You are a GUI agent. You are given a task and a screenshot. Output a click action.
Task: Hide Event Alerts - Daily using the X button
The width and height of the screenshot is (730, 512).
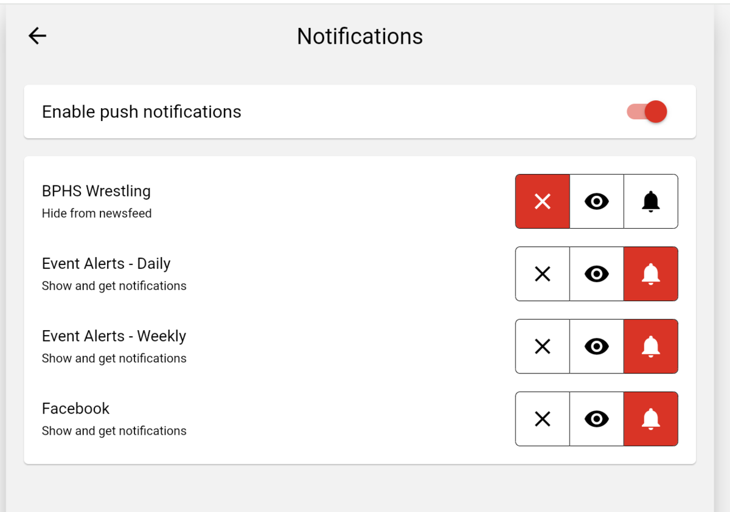[542, 274]
